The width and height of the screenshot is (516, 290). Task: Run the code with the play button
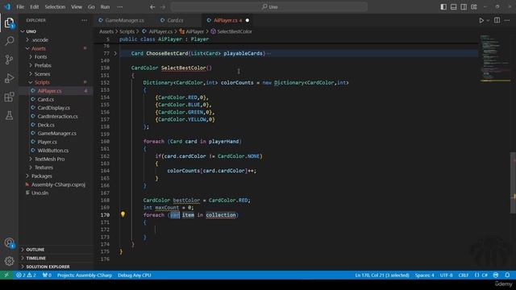(481, 20)
